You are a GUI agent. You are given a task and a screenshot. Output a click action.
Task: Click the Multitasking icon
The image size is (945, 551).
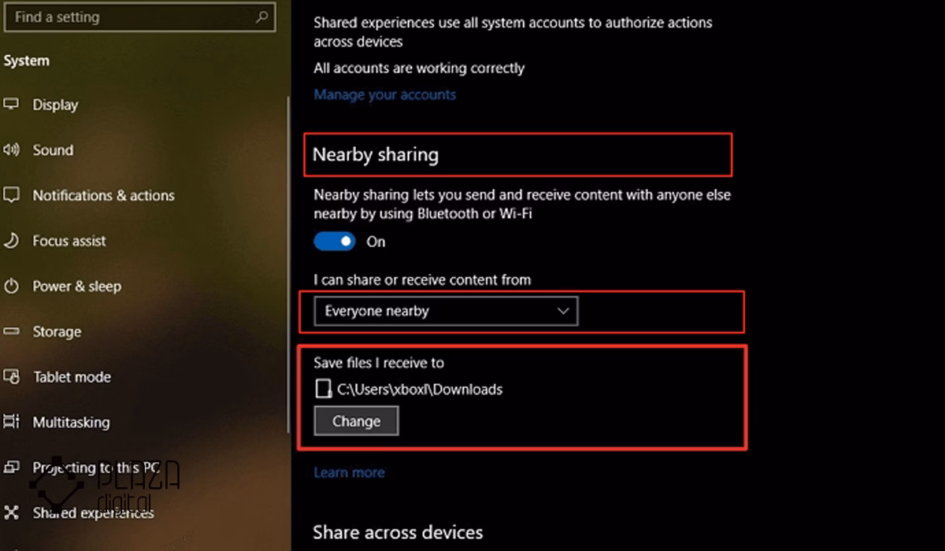point(11,422)
